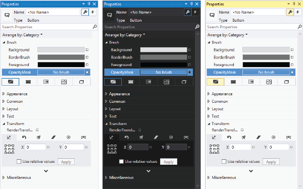Viewport: 303px width, 189px height.
Task: Select Rotate transform icon in light blue panel
Action: pos(24,137)
